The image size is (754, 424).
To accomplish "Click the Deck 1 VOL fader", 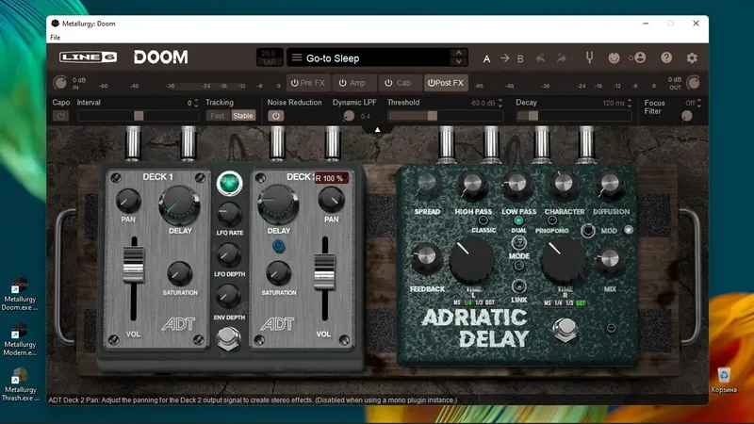I will click(133, 265).
